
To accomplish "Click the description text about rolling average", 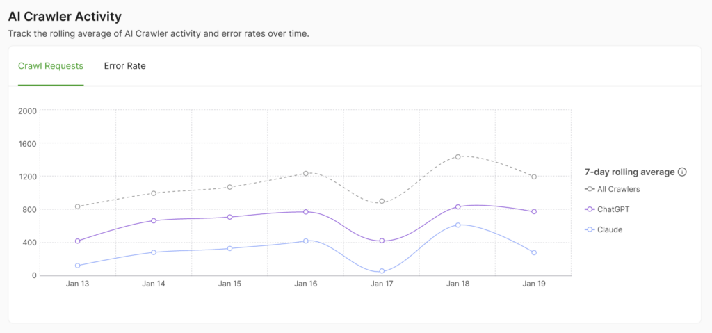I will click(159, 34).
